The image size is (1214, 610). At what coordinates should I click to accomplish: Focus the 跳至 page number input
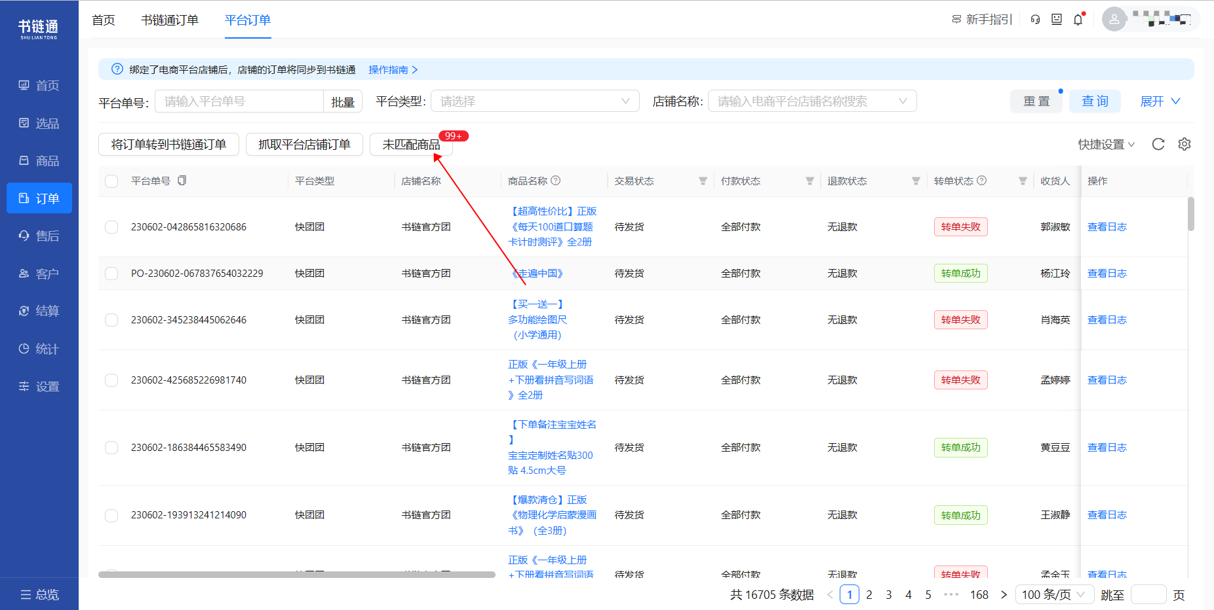coord(1148,594)
